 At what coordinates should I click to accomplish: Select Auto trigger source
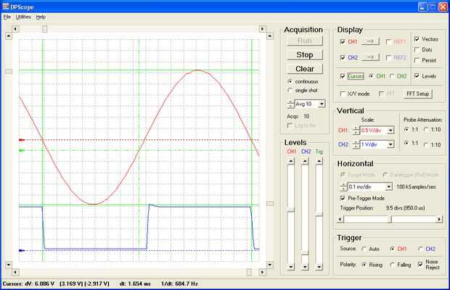[x=364, y=249]
